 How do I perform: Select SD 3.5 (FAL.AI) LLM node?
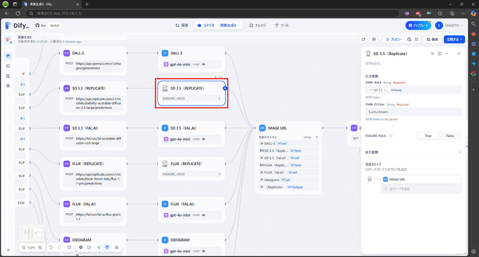click(x=192, y=133)
